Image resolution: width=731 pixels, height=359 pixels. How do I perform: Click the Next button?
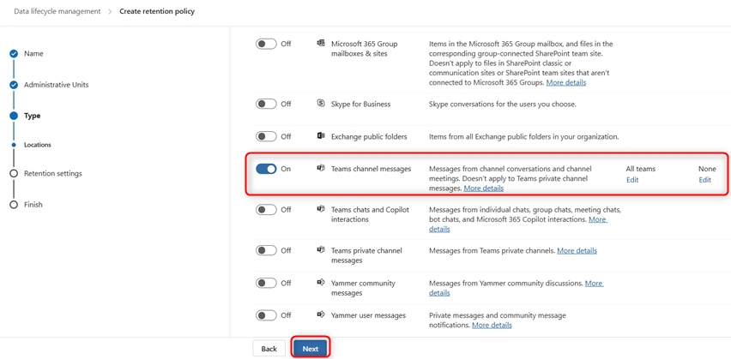click(311, 349)
